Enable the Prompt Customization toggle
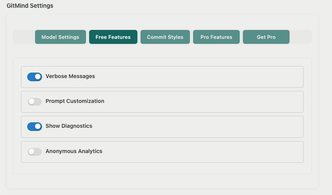The height and width of the screenshot is (195, 332). tap(34, 102)
